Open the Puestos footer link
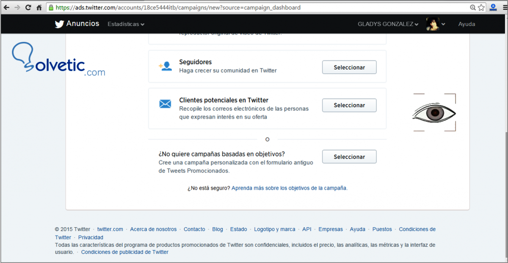 [x=382, y=229]
